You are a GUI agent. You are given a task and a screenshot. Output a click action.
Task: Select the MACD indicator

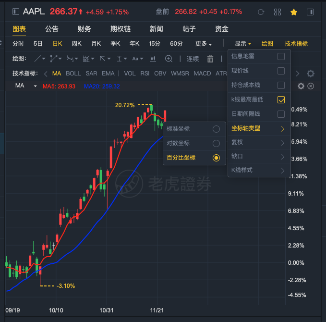point(202,74)
